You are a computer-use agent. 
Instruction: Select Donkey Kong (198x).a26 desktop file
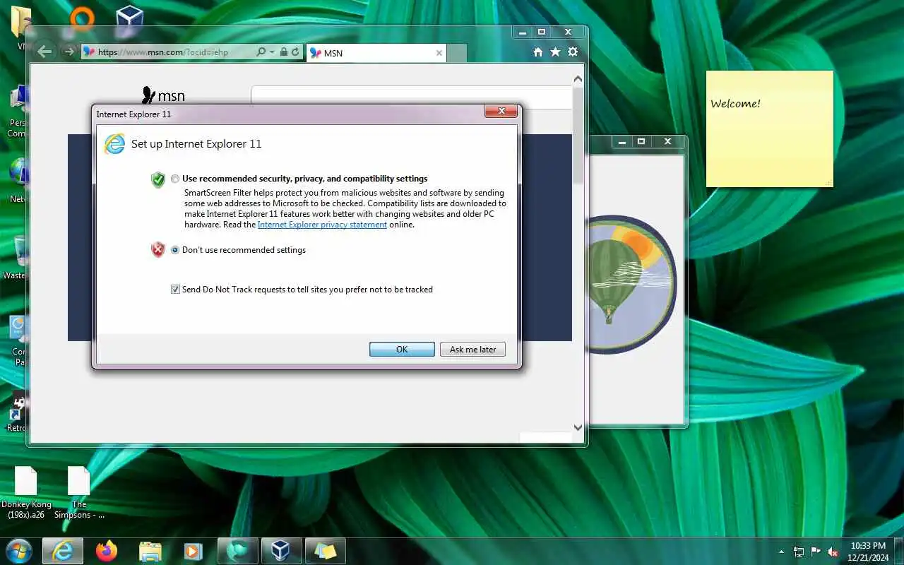point(26,494)
